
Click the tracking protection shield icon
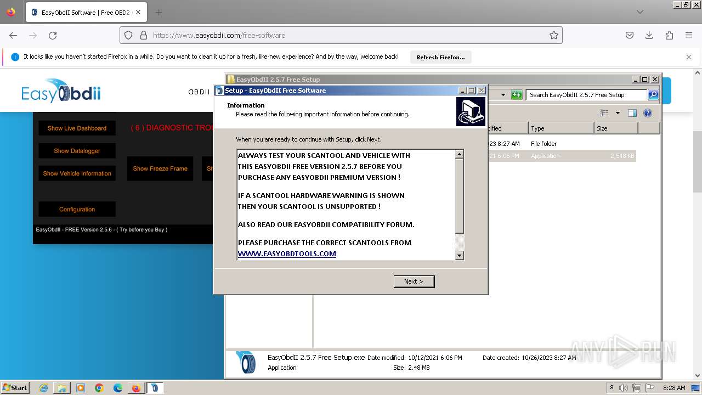[x=128, y=35]
